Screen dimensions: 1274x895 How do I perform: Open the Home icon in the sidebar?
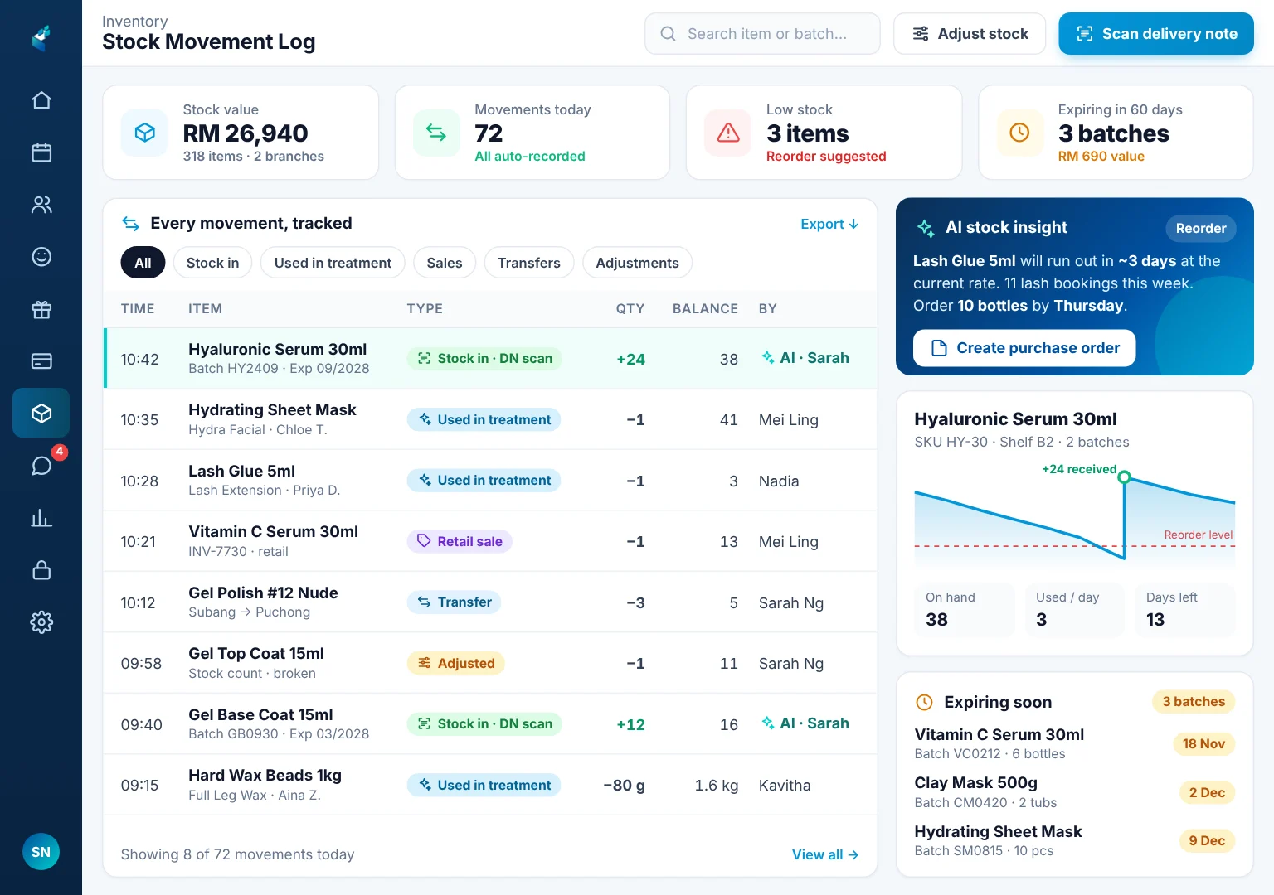[41, 100]
